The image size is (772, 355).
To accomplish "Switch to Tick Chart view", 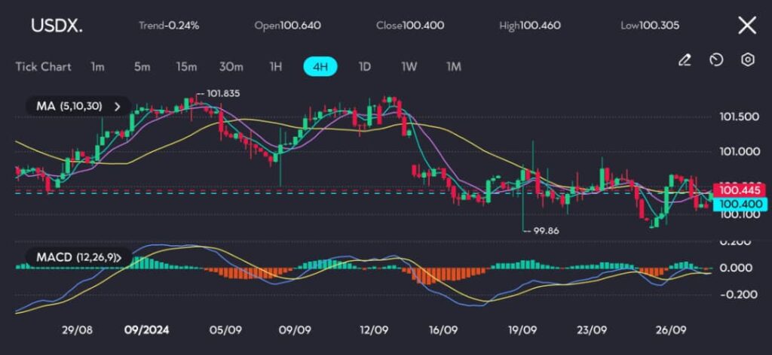I will pyautogui.click(x=43, y=66).
